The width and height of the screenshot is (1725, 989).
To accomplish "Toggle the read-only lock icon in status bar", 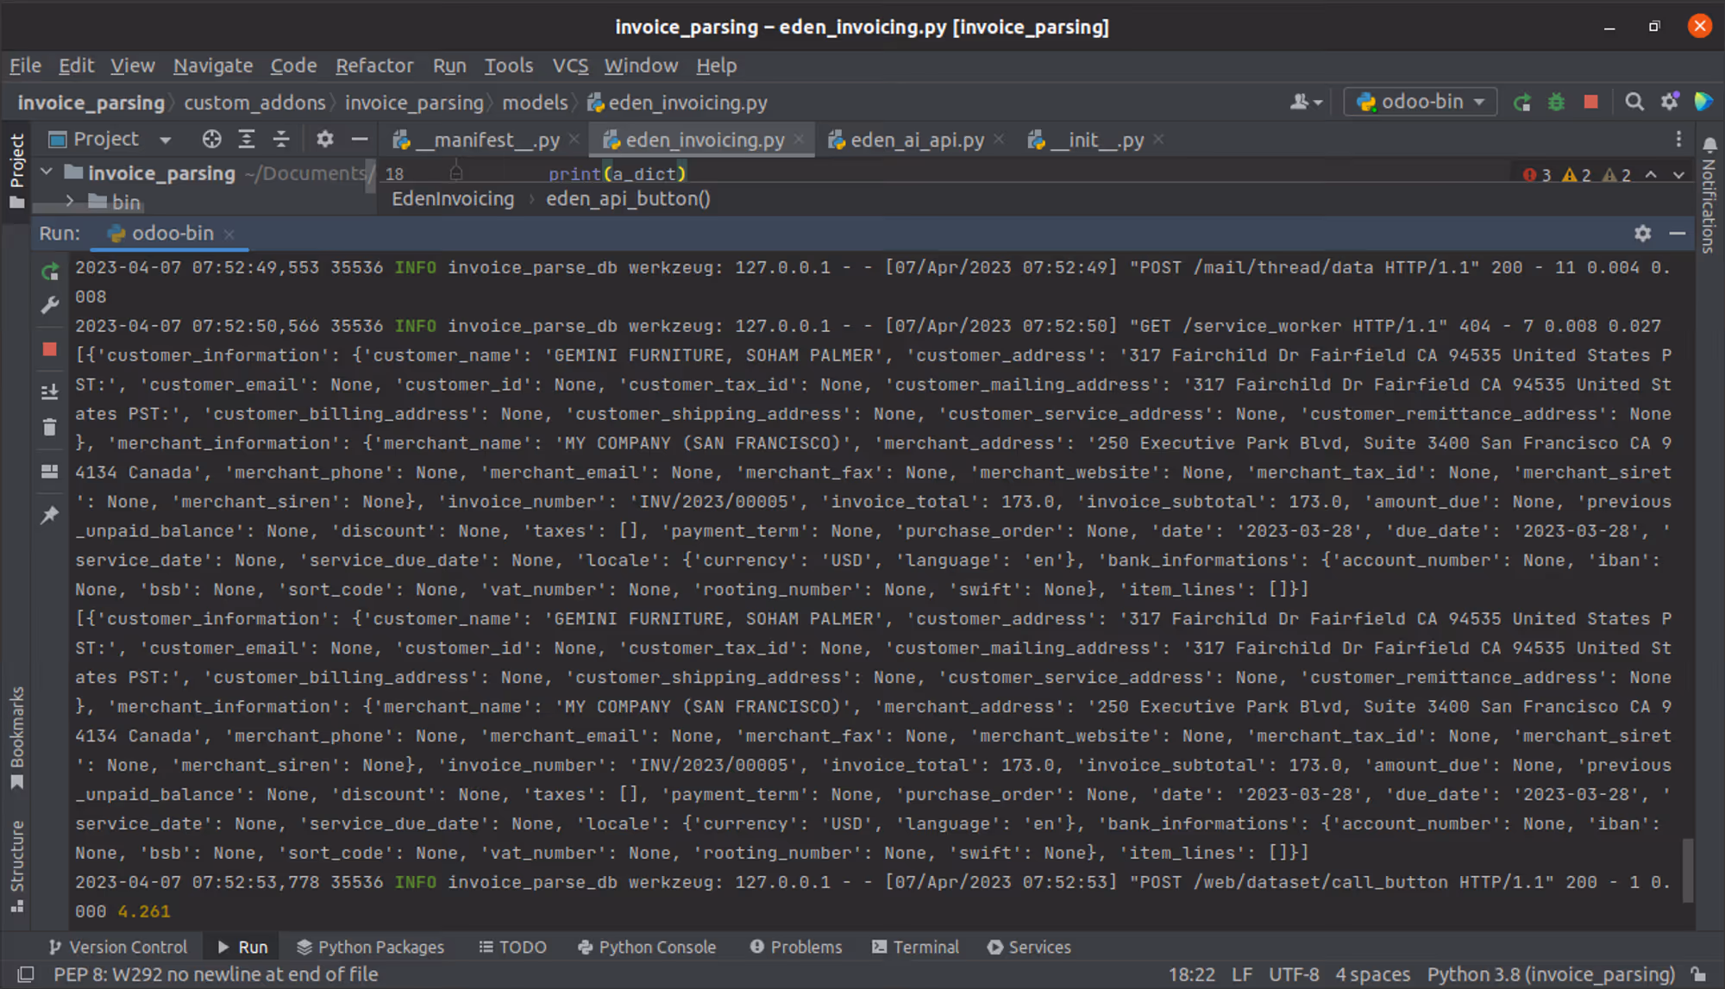I will coord(1697,974).
